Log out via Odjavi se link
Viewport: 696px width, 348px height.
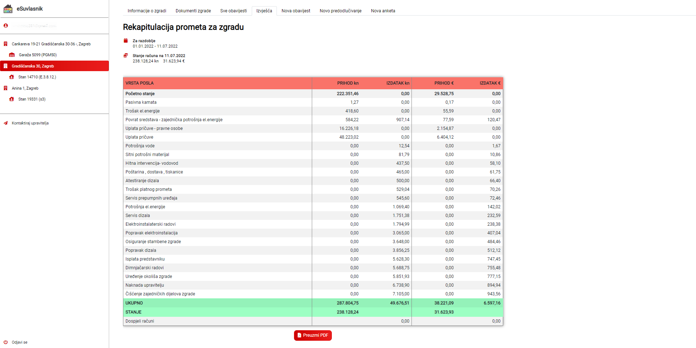pos(20,342)
